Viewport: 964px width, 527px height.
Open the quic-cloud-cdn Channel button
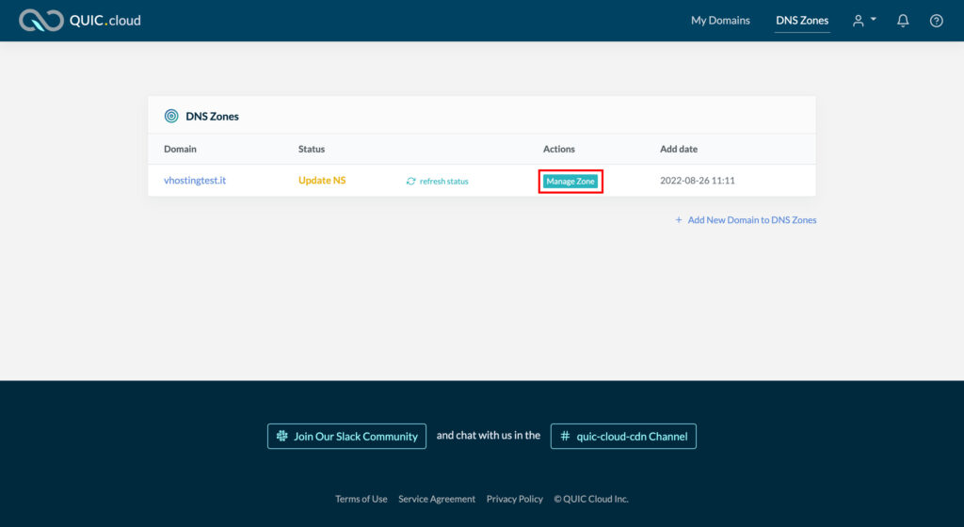click(623, 436)
